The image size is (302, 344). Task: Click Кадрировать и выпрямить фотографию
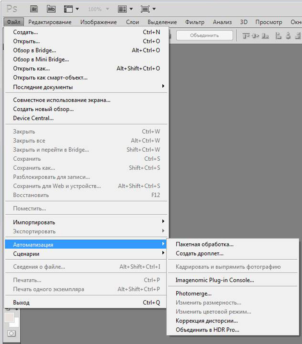tap(233, 267)
